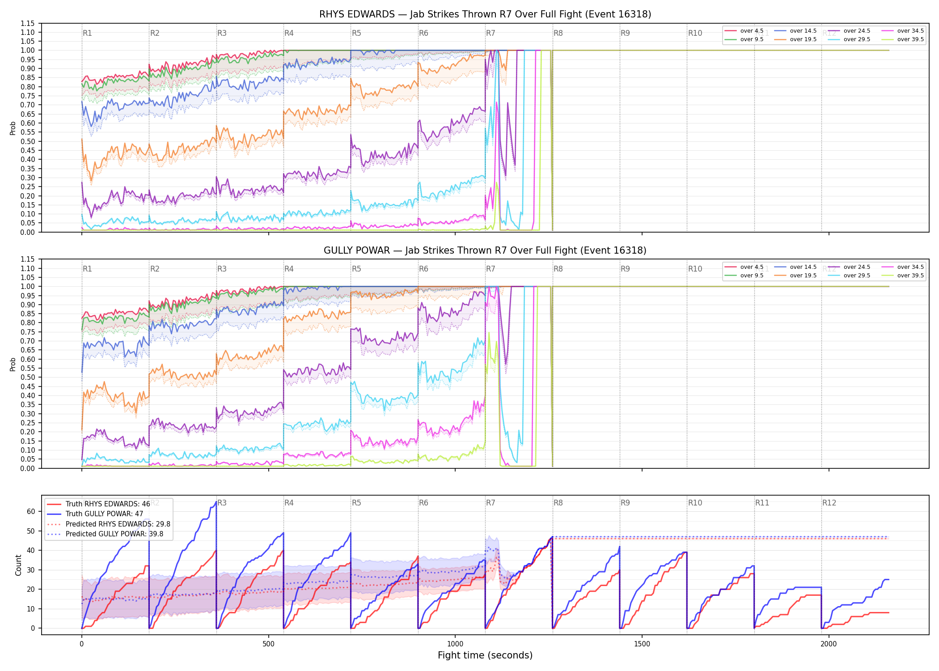Click the R7 round marker in Rhys Edwards chart
Screen dimensions: 939x671
[x=491, y=33]
